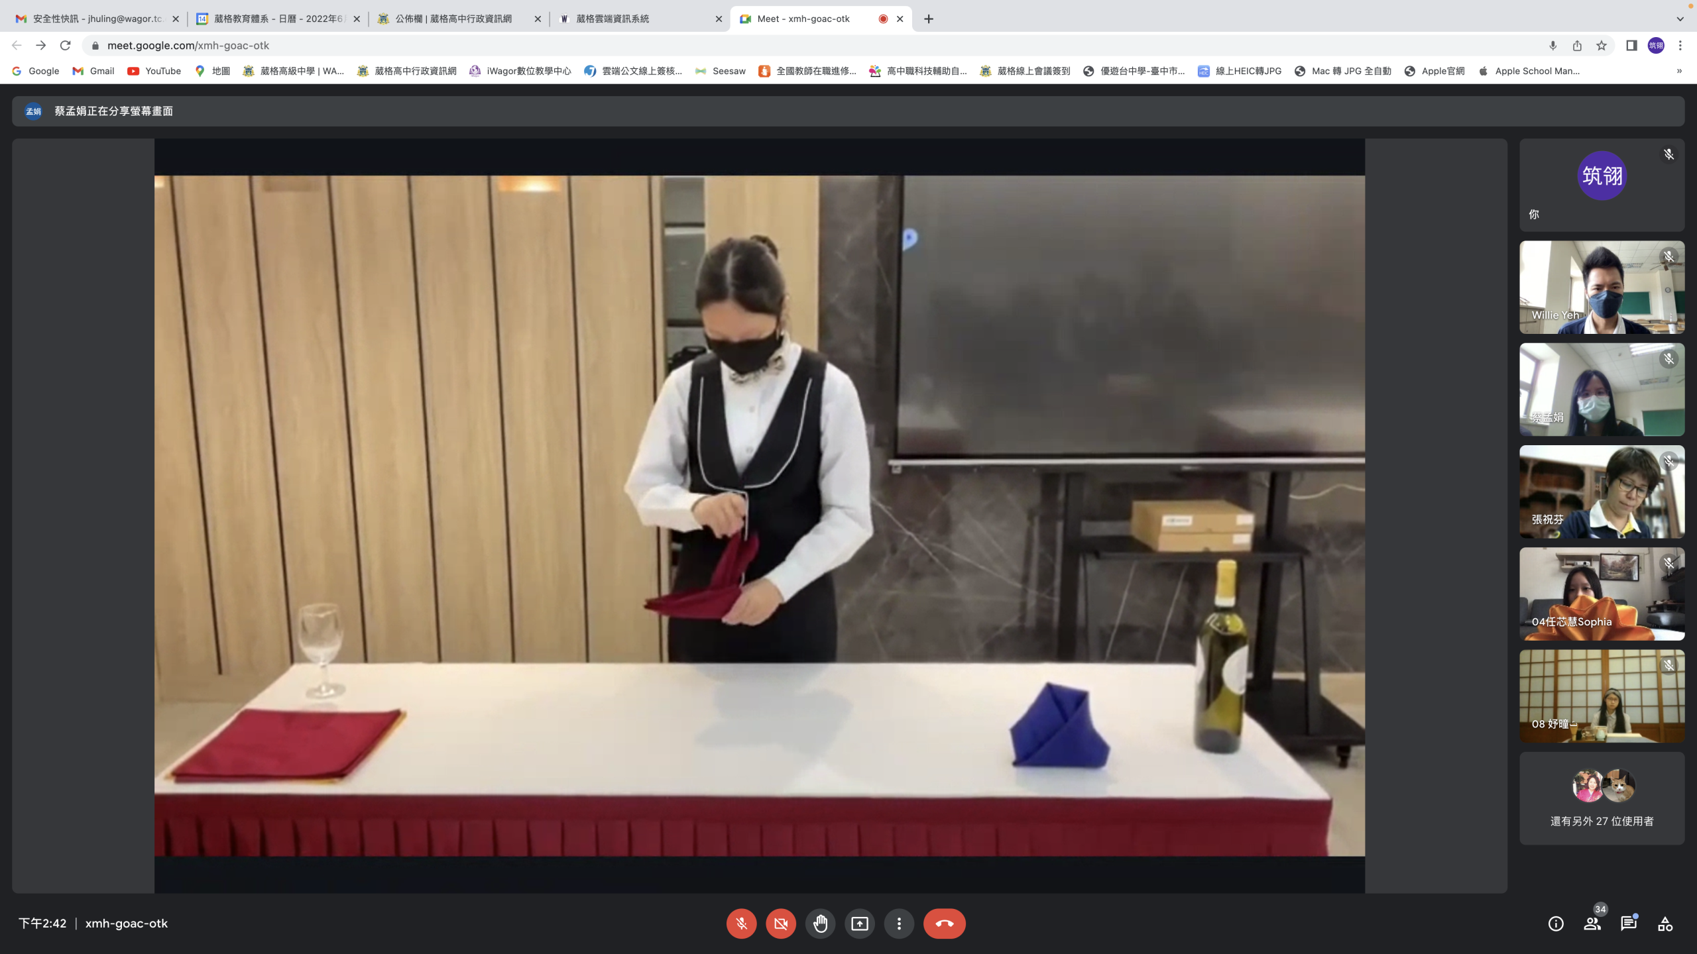1697x954 pixels.
Task: Open the tab search dropdown arrow
Action: 1680,19
